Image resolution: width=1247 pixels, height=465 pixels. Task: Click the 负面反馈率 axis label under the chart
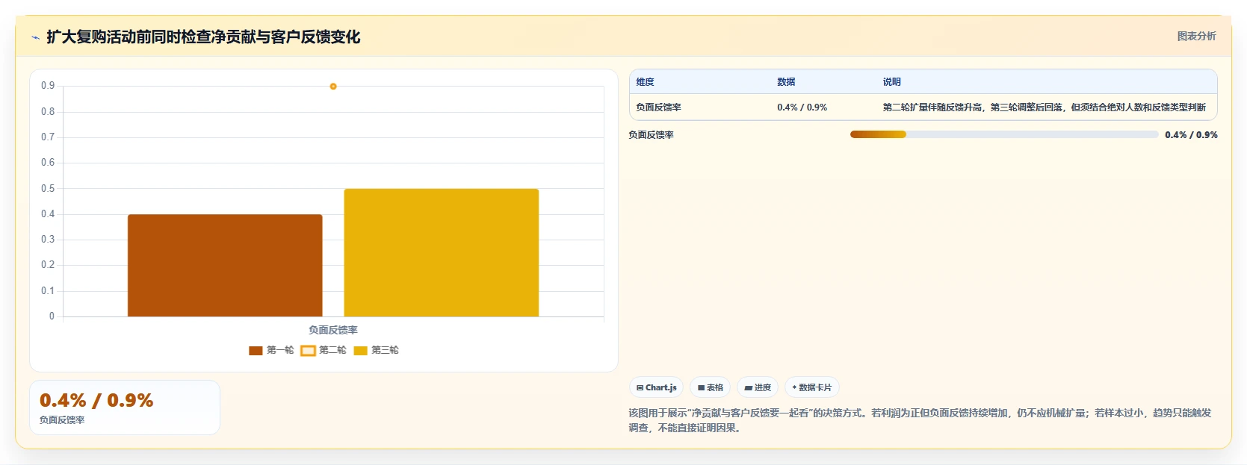tap(333, 330)
